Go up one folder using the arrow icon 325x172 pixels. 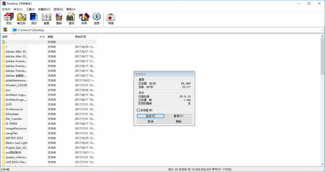[x=5, y=30]
